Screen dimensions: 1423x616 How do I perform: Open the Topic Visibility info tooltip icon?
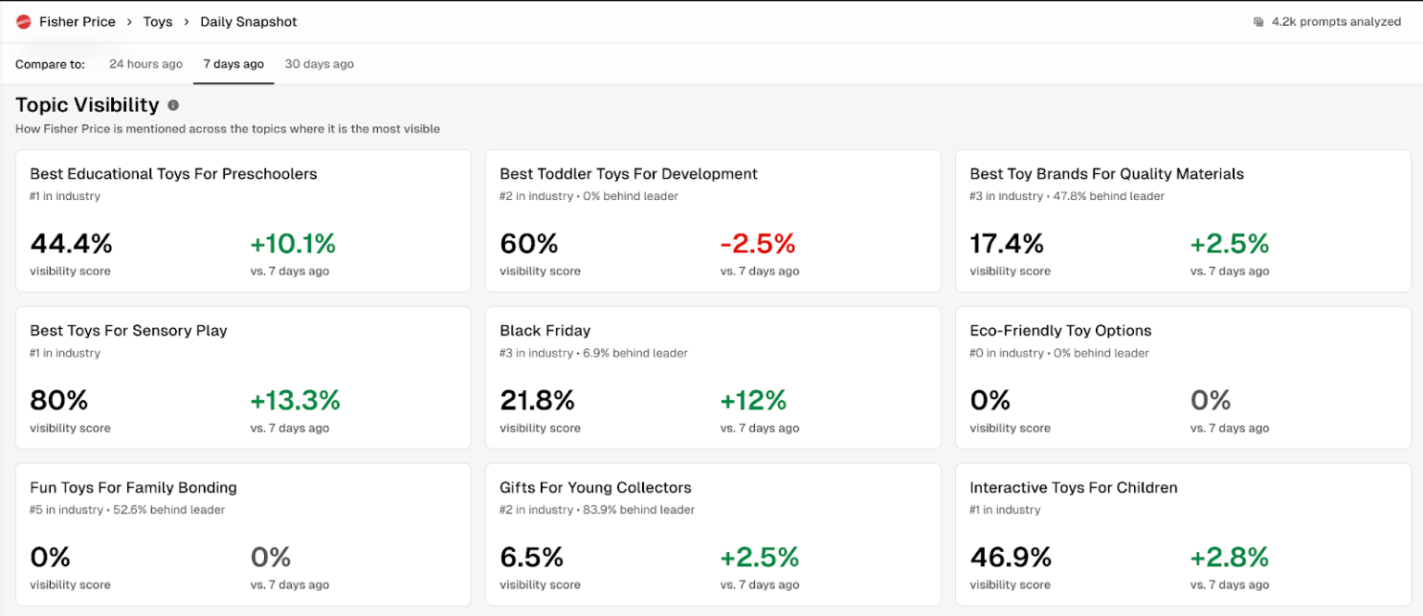pyautogui.click(x=173, y=105)
